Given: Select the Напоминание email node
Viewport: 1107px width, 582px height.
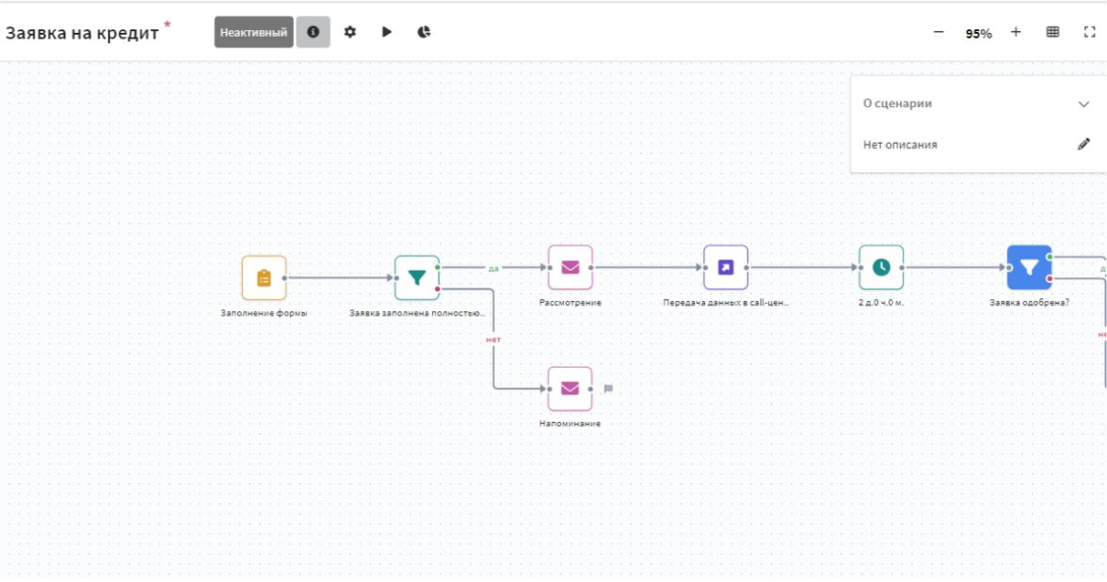Looking at the screenshot, I should [x=570, y=388].
